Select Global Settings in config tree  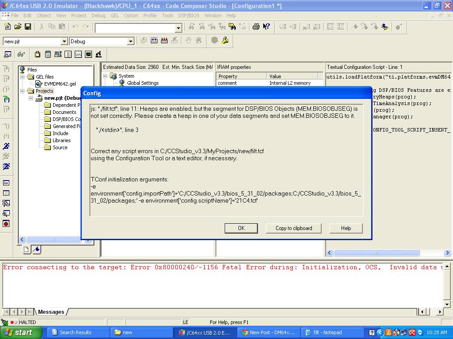[x=143, y=83]
